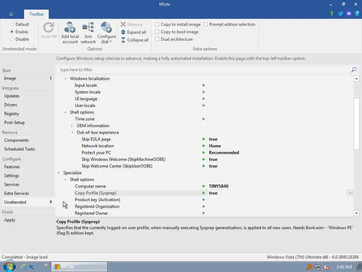The width and height of the screenshot is (362, 272).
Task: Click Computer name value TINY5840
Action: [x=218, y=186]
